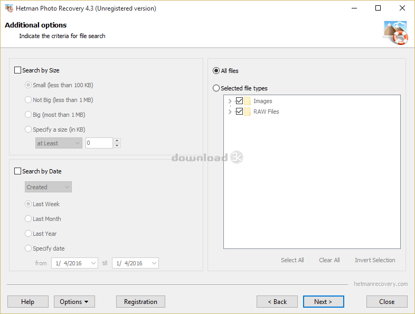Enable the Search by Date checkbox
415x314 pixels.
click(18, 171)
